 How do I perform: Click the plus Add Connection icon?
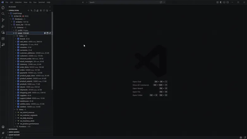(28, 10)
